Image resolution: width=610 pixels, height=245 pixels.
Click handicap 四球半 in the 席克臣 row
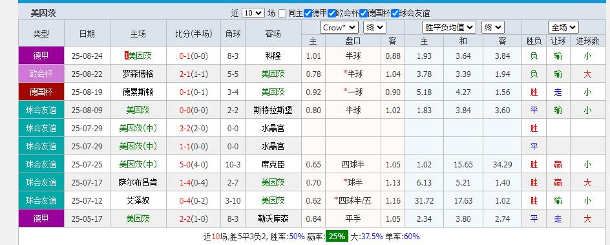pos(353,164)
